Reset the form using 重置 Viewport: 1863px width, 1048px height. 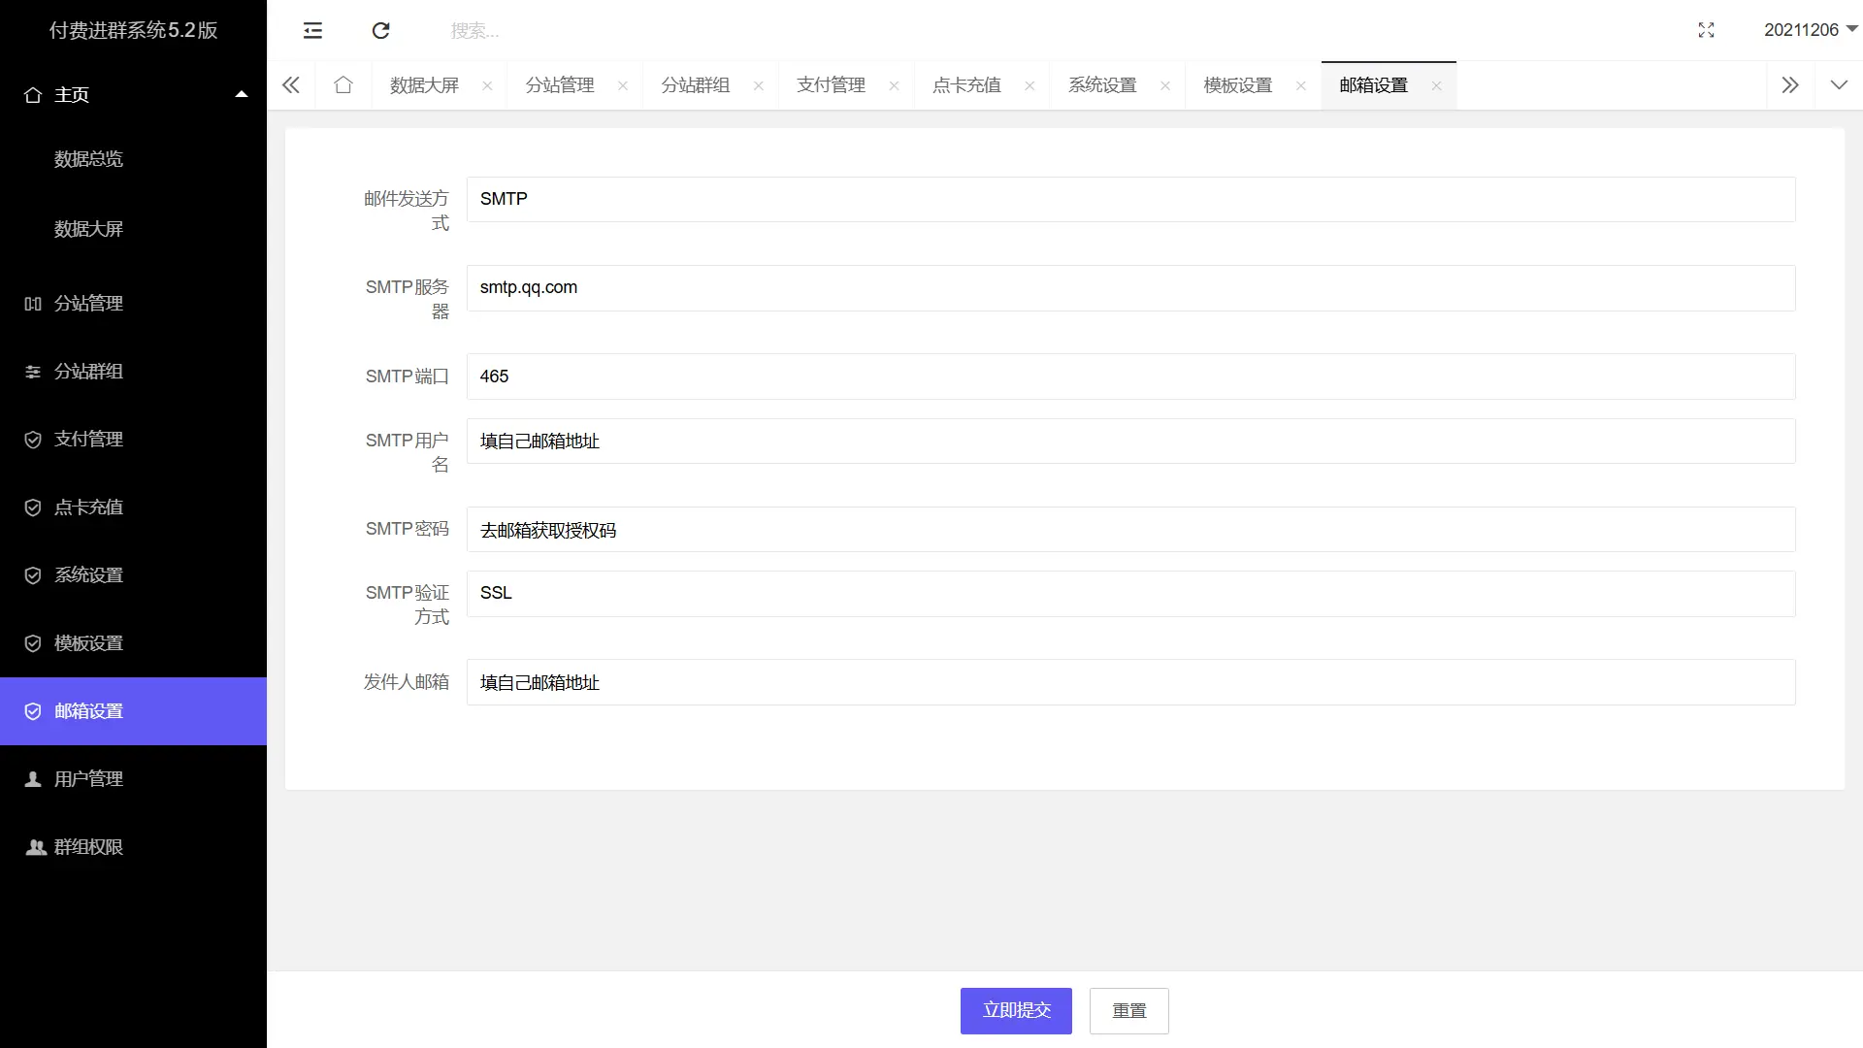1128,1010
